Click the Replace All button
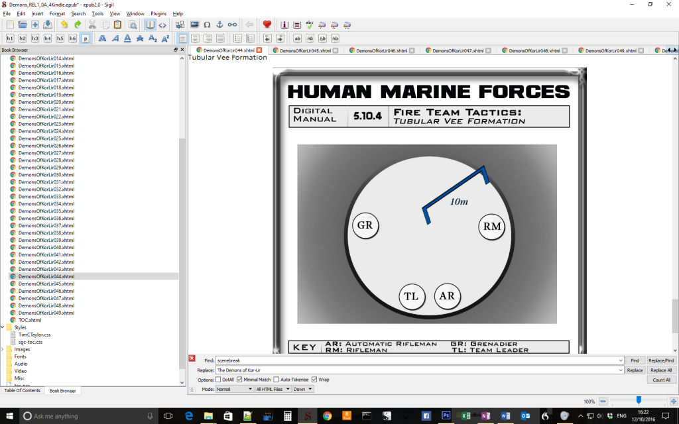This screenshot has width=679, height=424. coord(661,370)
